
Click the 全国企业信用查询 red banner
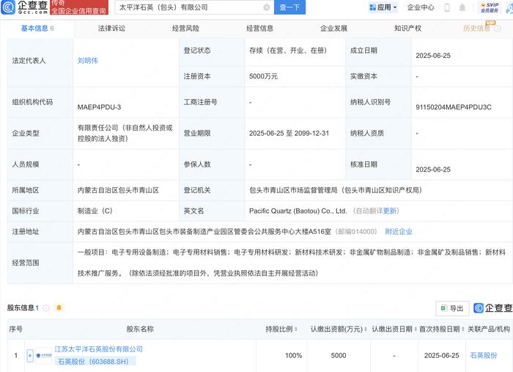tap(79, 11)
